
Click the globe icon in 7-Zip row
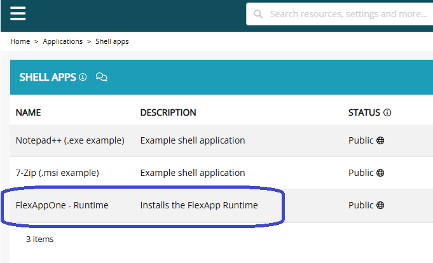(x=380, y=173)
